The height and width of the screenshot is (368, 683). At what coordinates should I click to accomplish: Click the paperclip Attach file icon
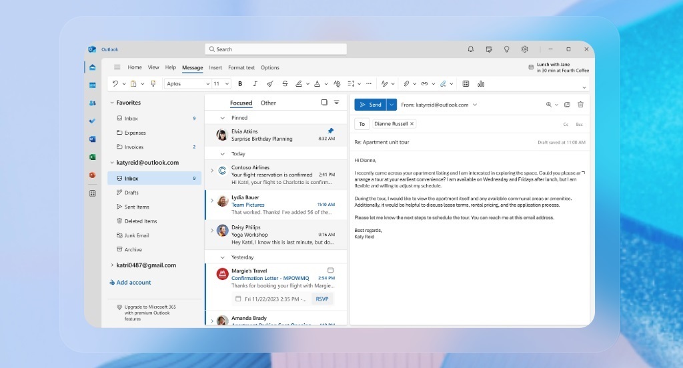[406, 84]
